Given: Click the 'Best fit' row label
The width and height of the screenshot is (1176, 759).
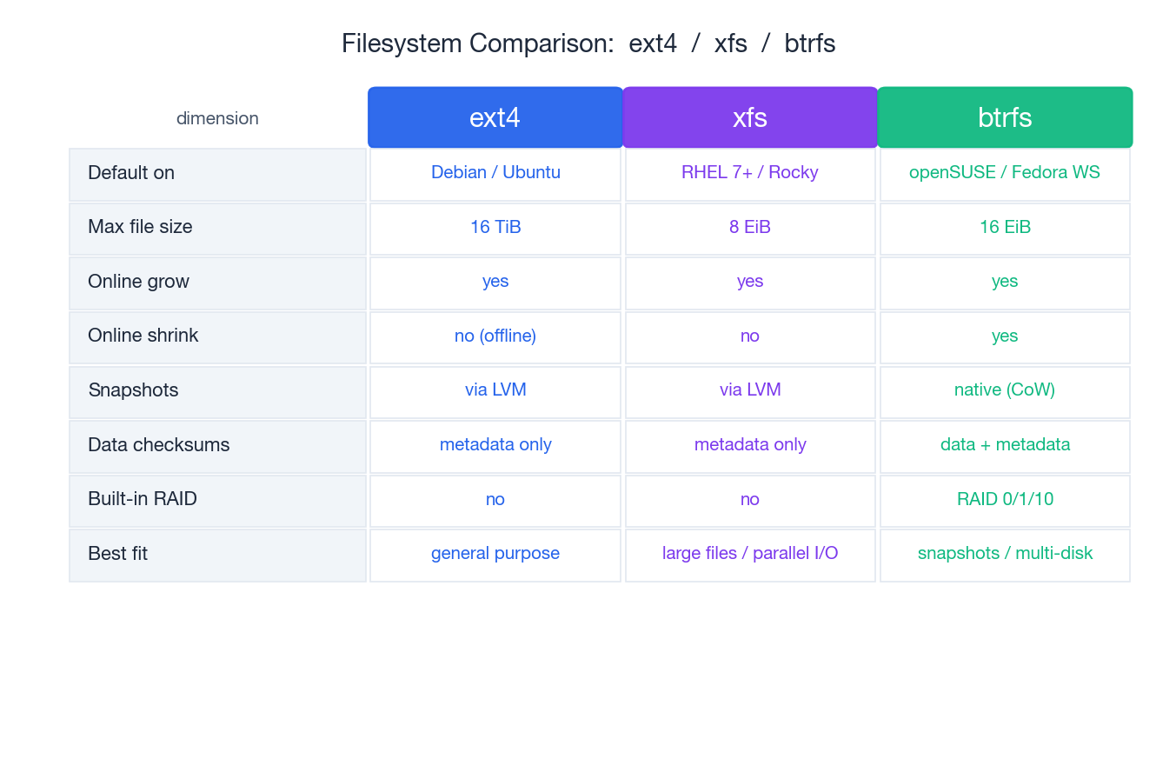Looking at the screenshot, I should click(117, 554).
